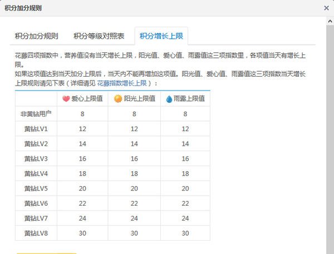Select the 黄钻LV8 row label
This screenshot has width=334, height=254.
pos(36,233)
